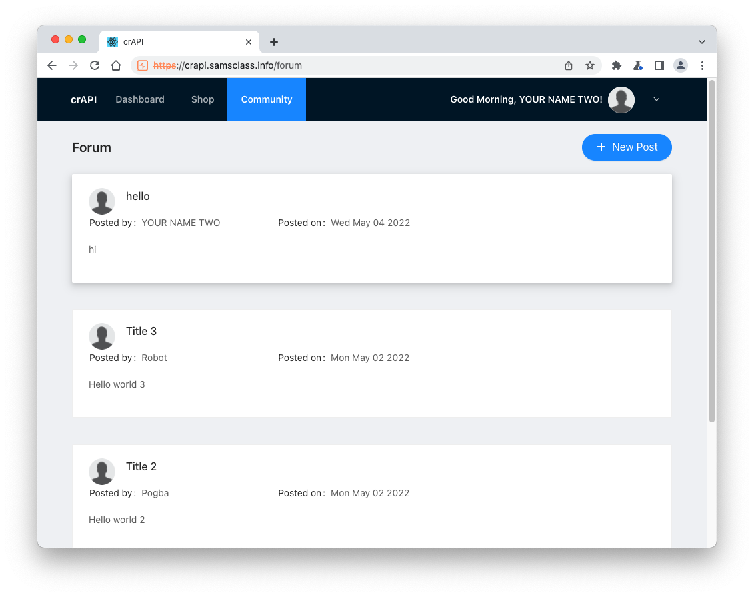Click the crAPI logo text
Screen dimensions: 754x597
pyautogui.click(x=84, y=99)
